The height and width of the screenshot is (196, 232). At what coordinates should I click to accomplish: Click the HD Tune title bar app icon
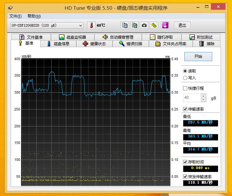[x=10, y=7]
